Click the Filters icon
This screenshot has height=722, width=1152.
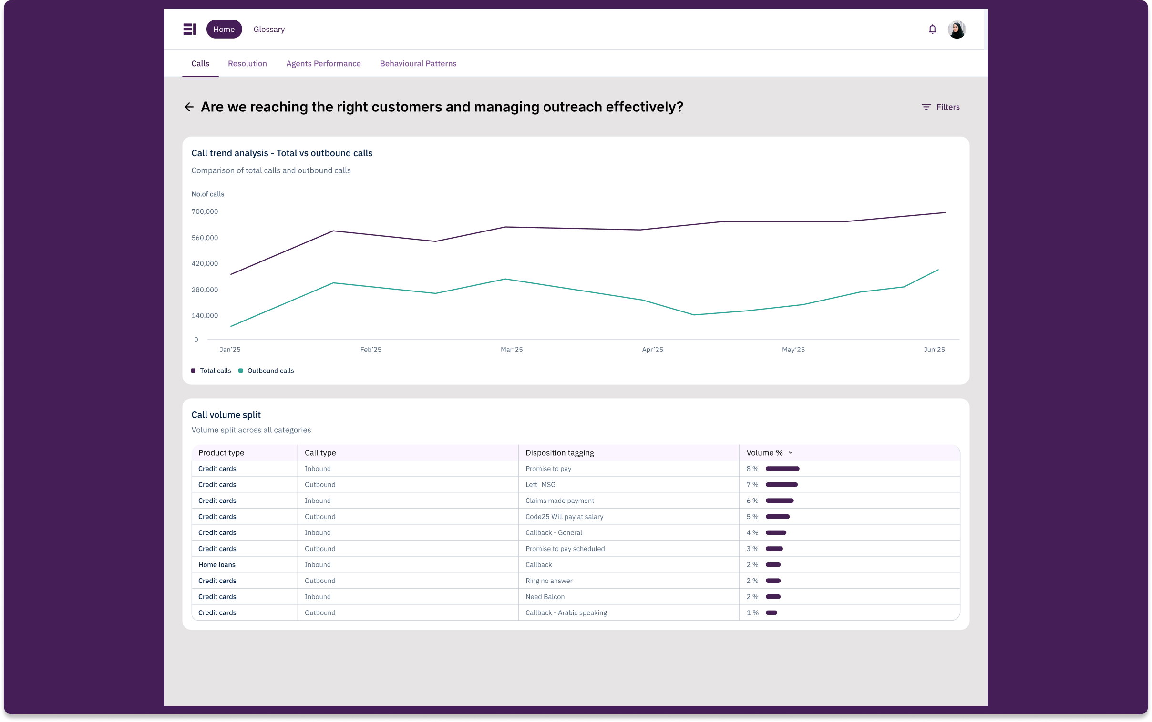click(926, 107)
